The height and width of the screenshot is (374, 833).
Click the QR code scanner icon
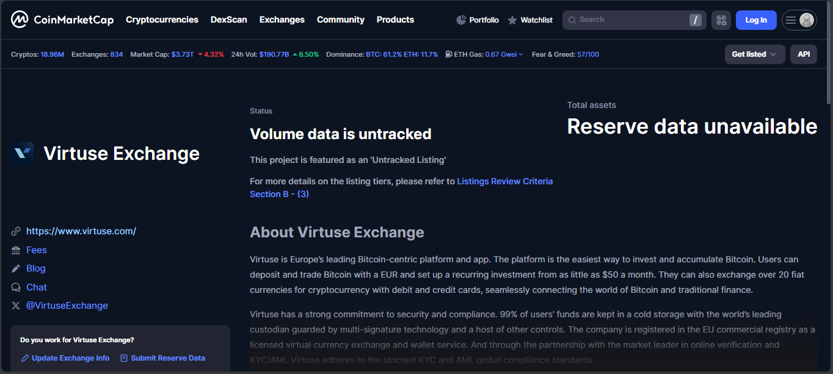tap(721, 20)
